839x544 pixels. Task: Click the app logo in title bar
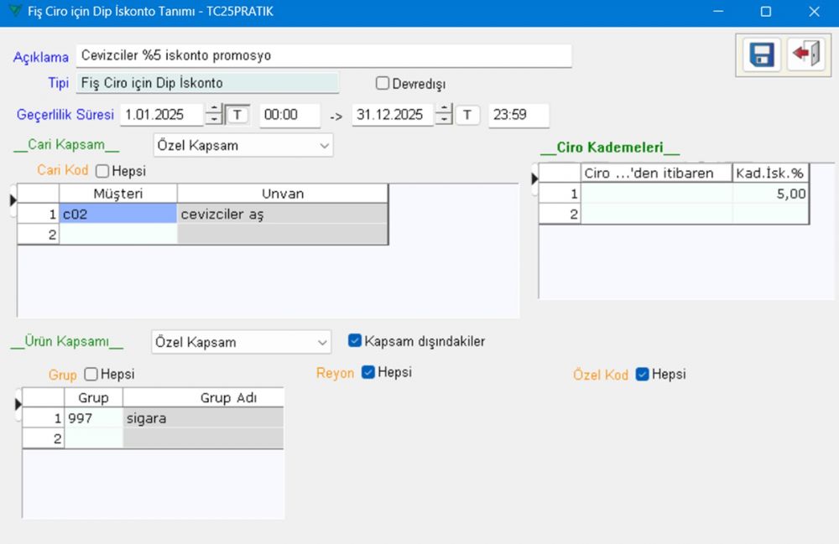(12, 12)
